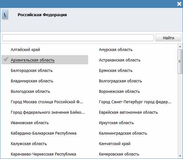183x159 pixels.
Task: Click the scrollbar down arrow
Action: (180, 156)
